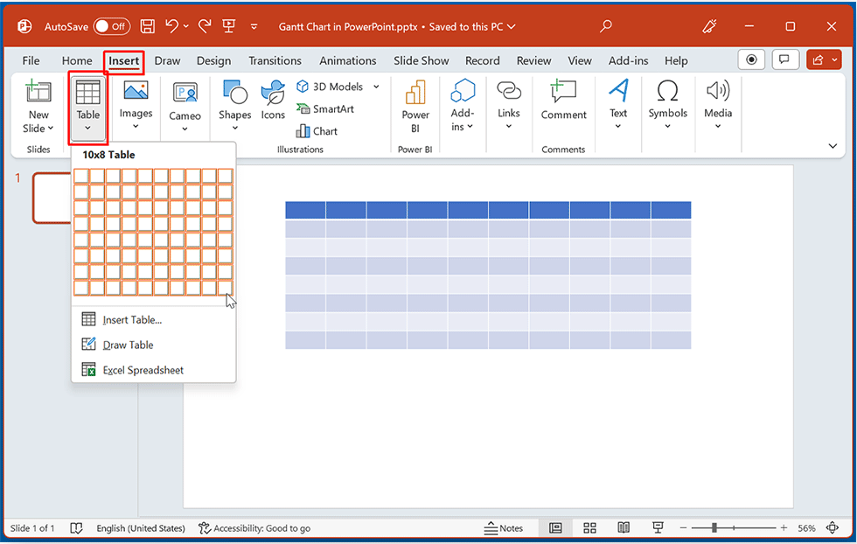Open Reading View from status bar
The height and width of the screenshot is (544, 857).
[x=624, y=528]
